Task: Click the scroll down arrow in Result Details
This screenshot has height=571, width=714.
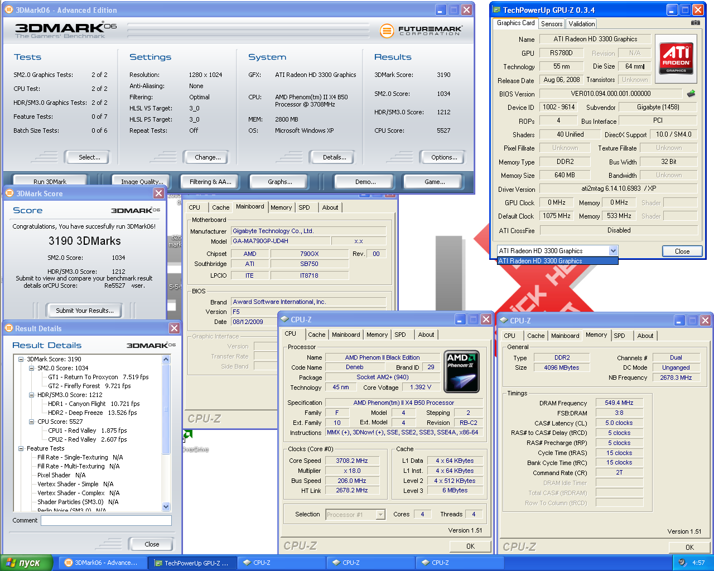Action: [166, 506]
